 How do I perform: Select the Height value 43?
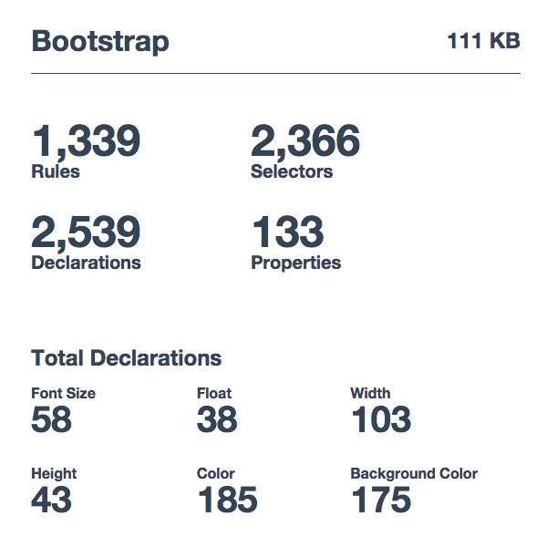[x=52, y=501]
